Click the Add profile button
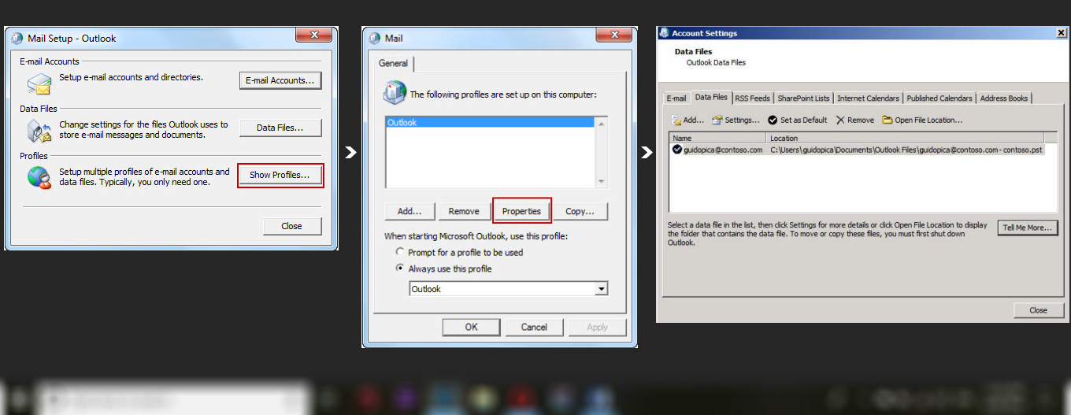The image size is (1071, 415). click(x=409, y=211)
